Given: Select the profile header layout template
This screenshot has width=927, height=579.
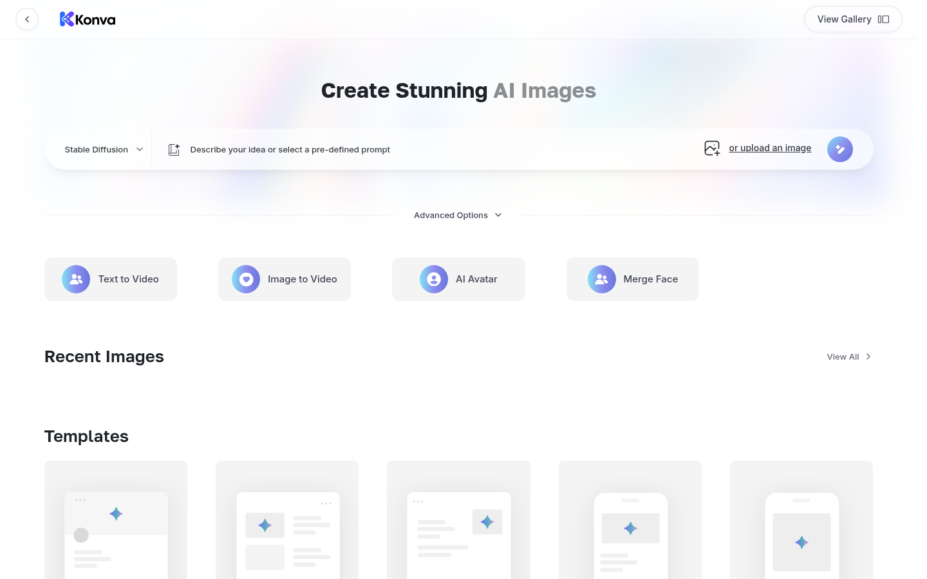Looking at the screenshot, I should [x=116, y=520].
